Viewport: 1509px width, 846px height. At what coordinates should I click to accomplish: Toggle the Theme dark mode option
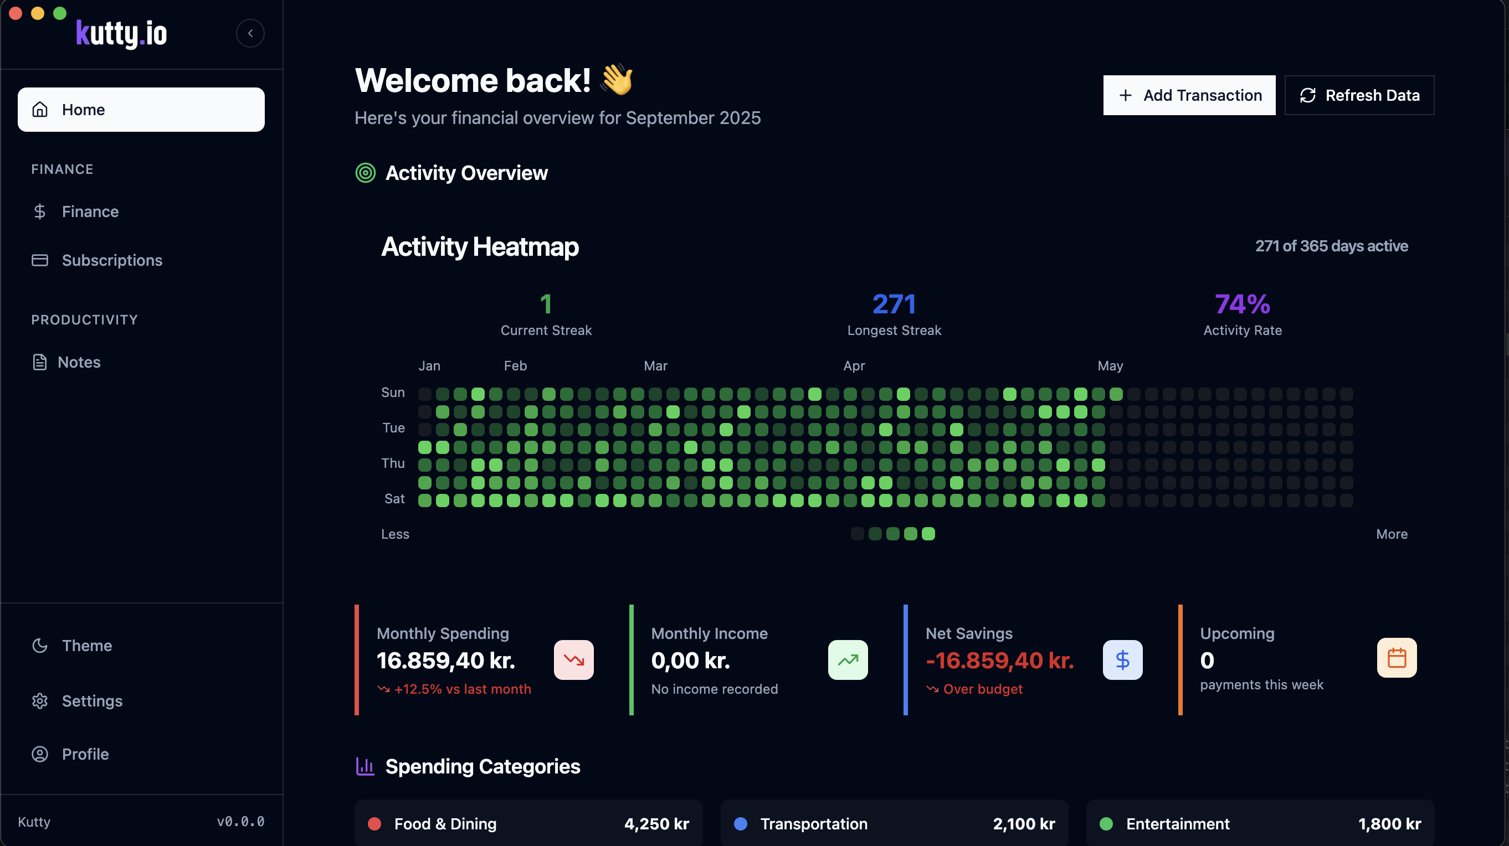86,645
